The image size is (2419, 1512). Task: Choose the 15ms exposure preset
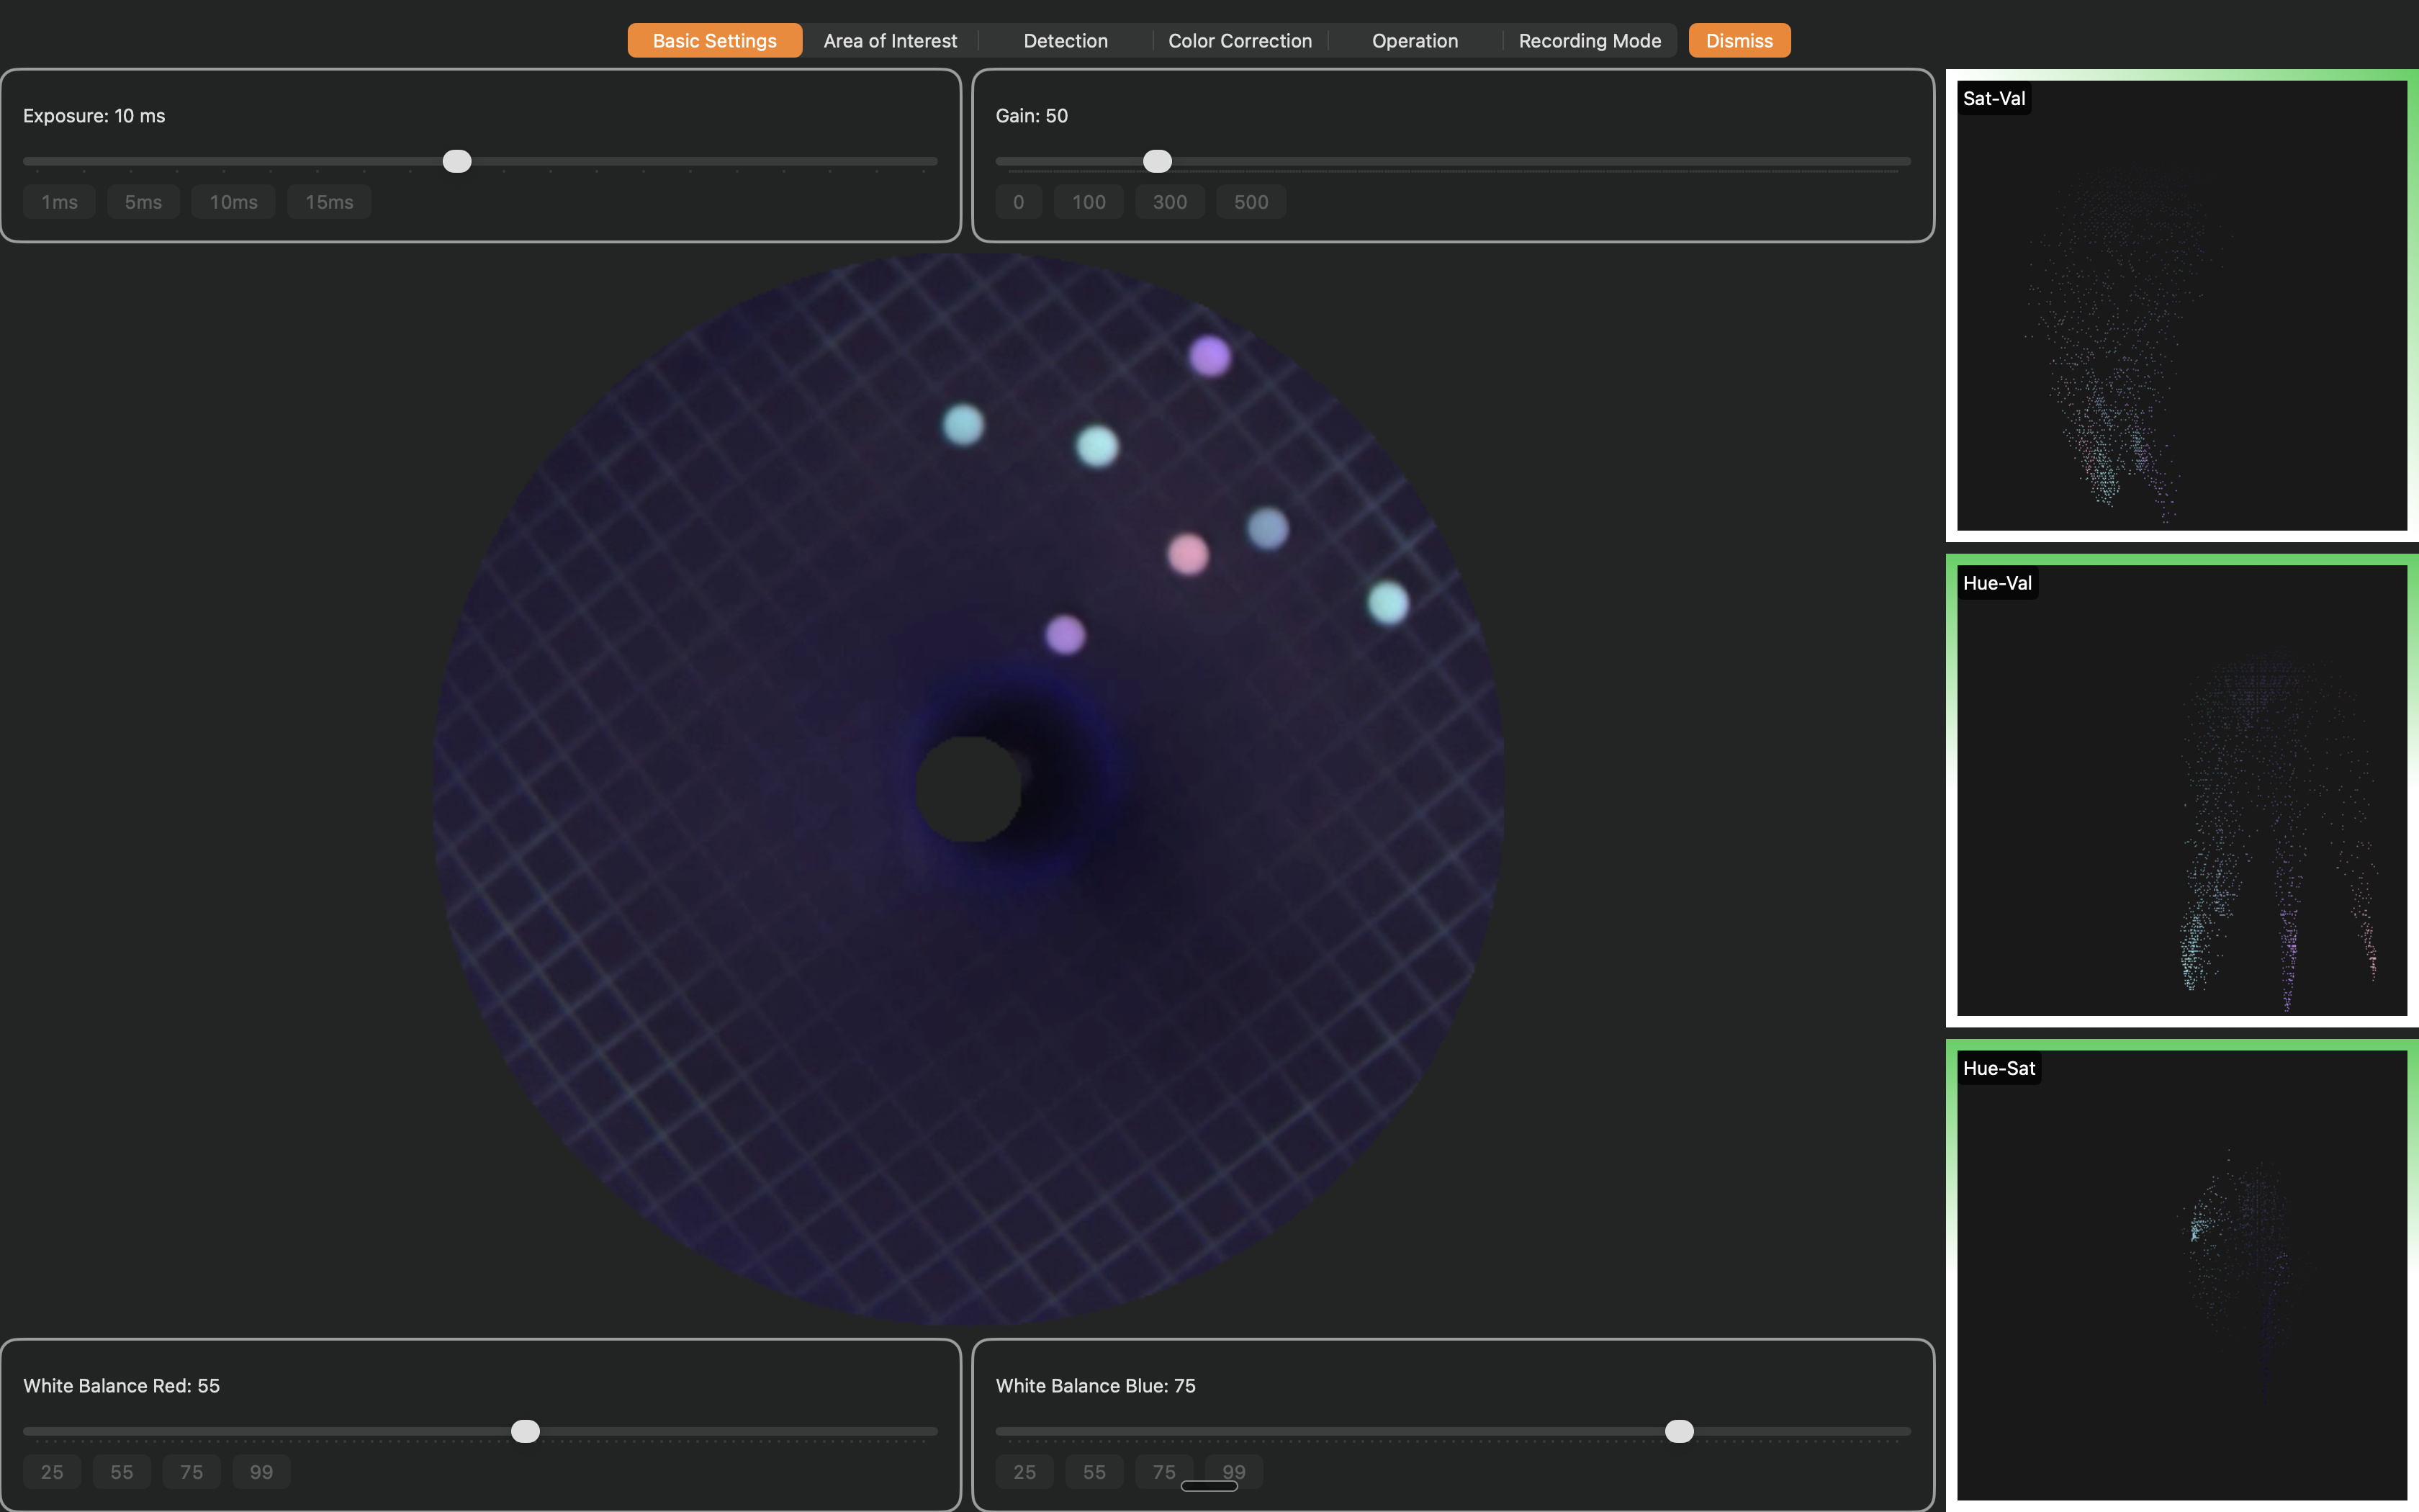coord(329,202)
